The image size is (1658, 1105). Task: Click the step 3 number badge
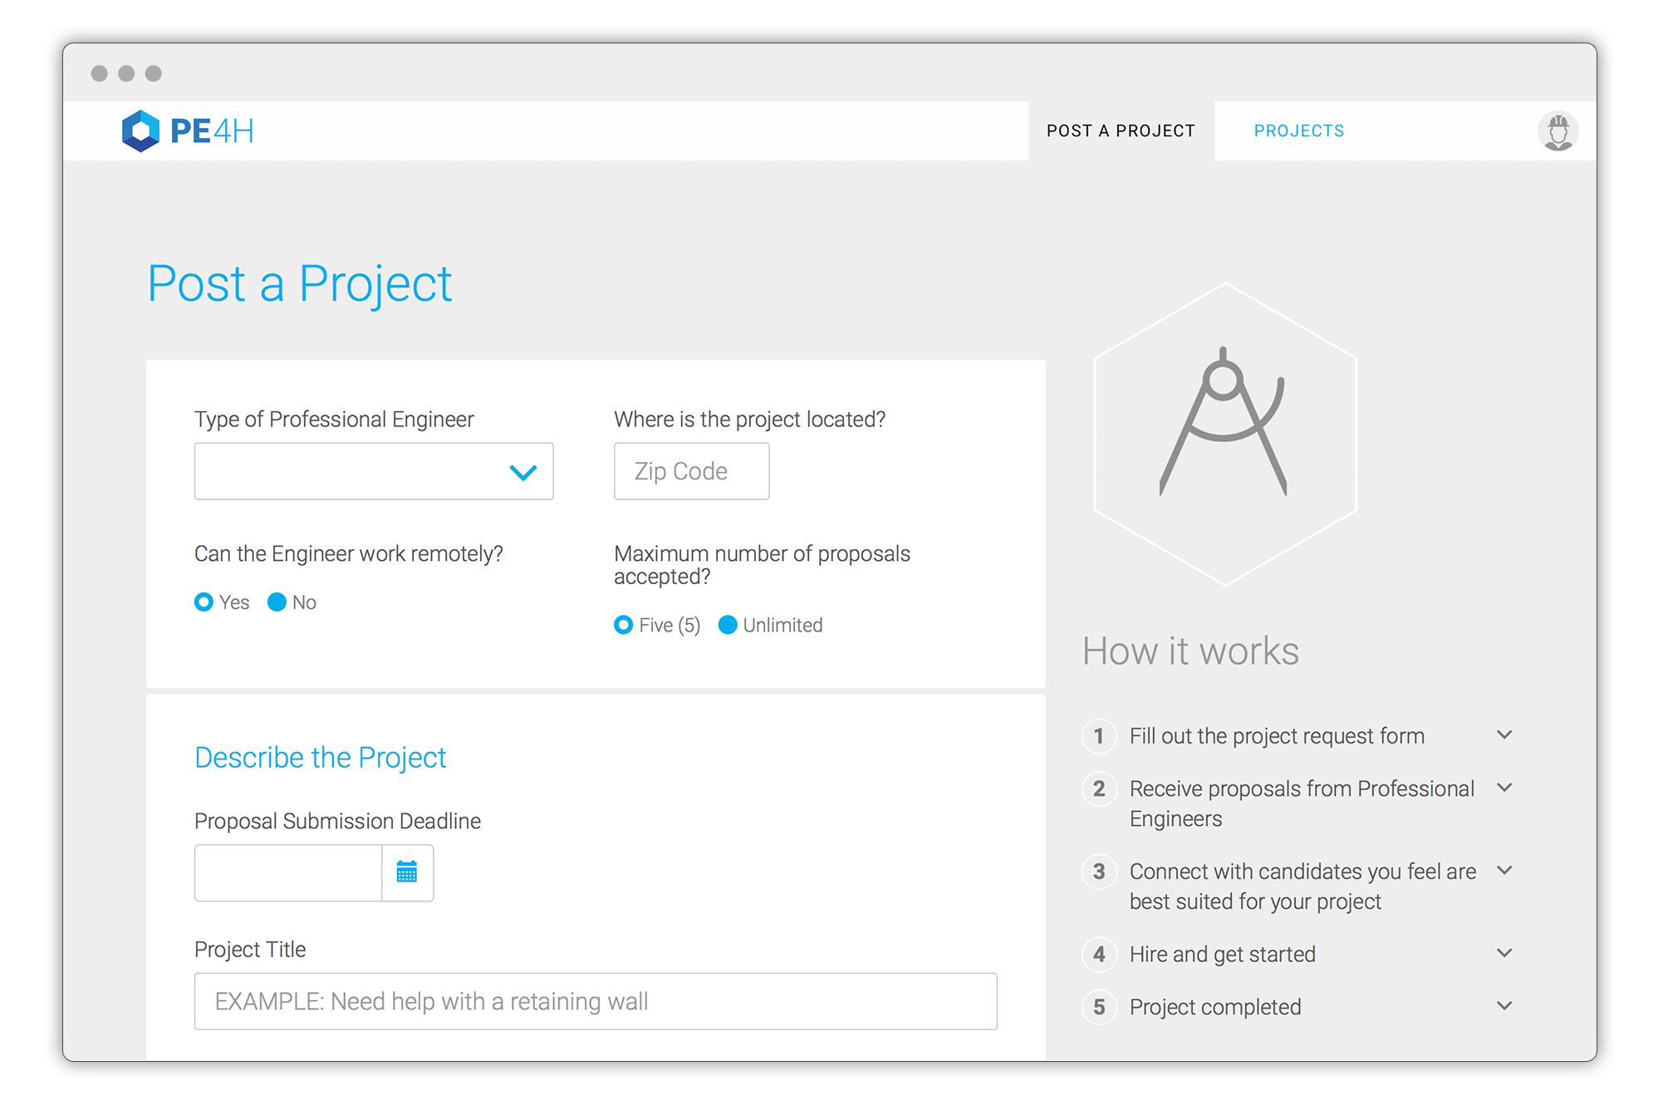click(x=1099, y=872)
